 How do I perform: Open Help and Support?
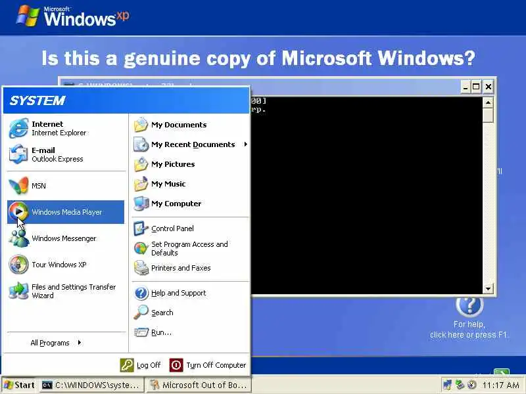(x=190, y=293)
